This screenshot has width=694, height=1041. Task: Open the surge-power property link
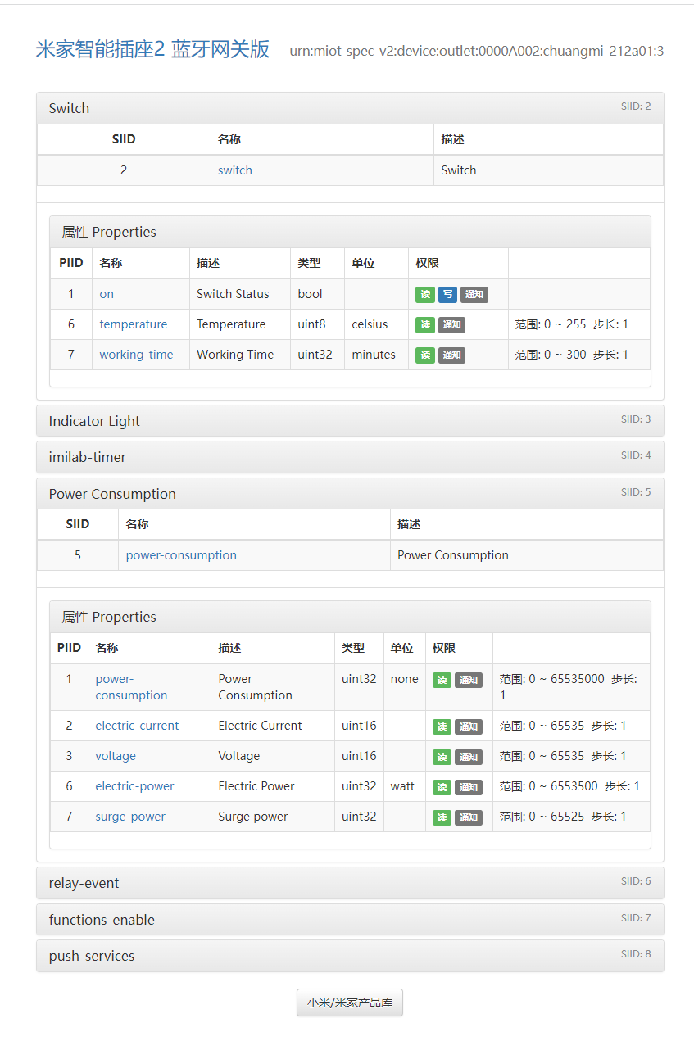coord(130,817)
